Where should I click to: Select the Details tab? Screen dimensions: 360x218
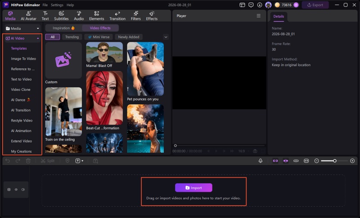(x=279, y=16)
